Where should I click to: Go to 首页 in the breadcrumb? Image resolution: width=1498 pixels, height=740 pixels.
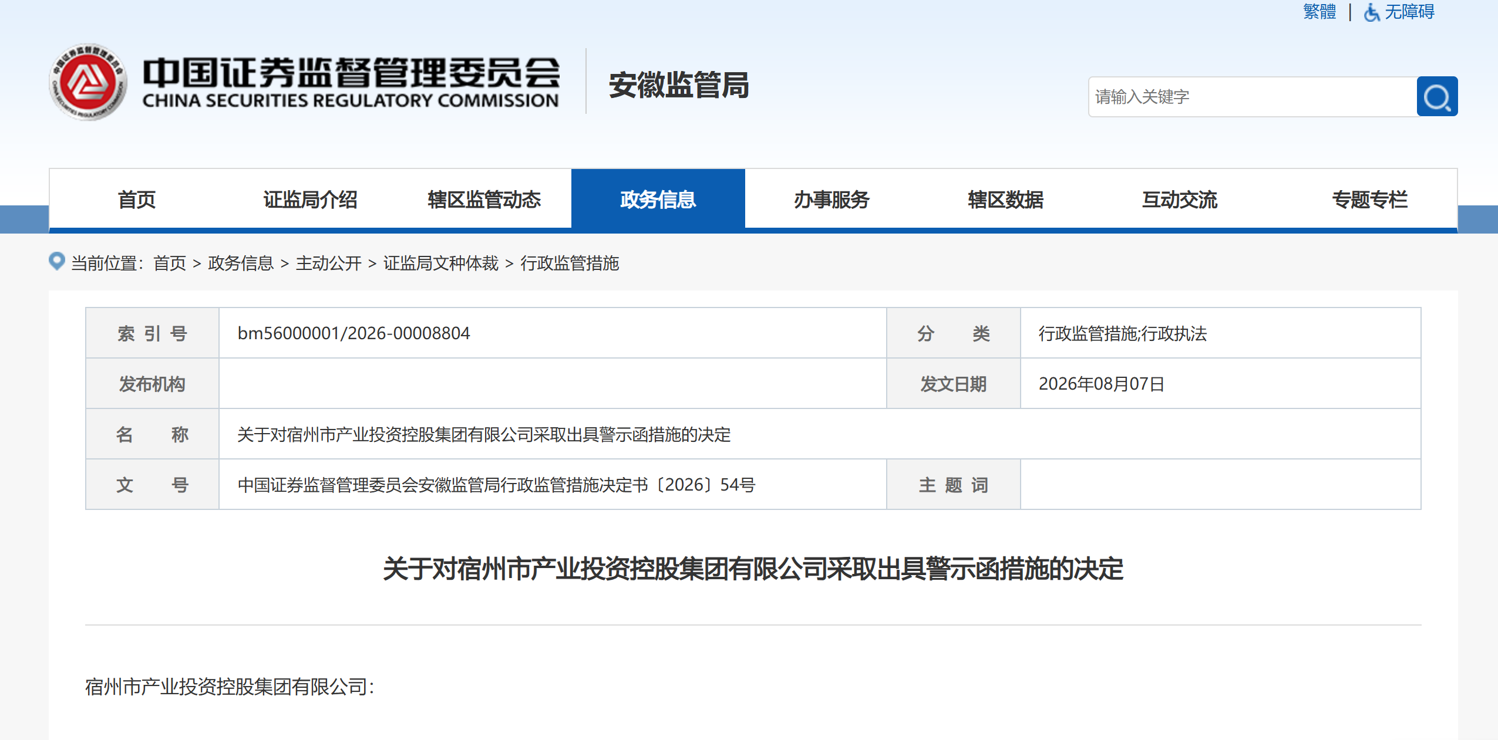pyautogui.click(x=170, y=263)
